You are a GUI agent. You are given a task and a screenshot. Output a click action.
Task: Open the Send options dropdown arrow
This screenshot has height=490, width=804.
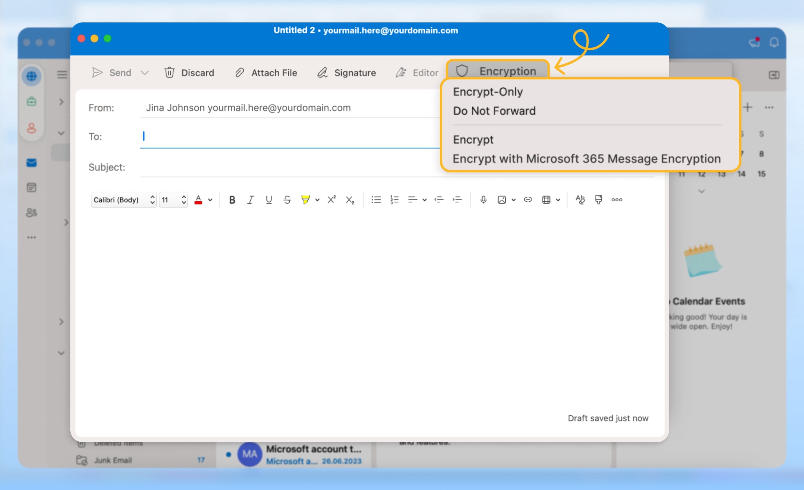point(145,72)
